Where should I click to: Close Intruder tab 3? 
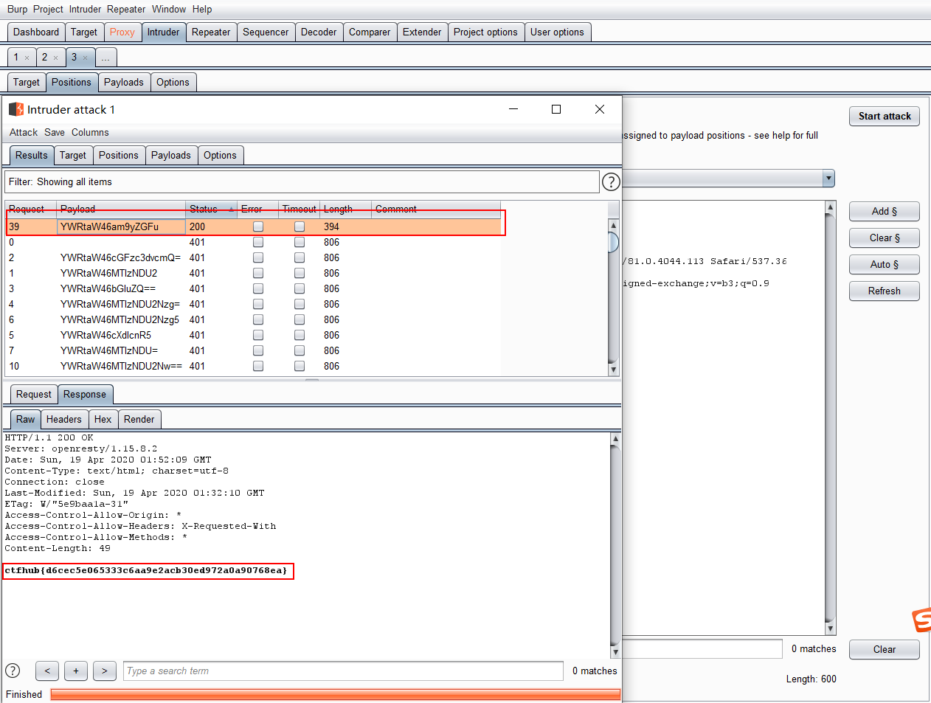coord(85,58)
